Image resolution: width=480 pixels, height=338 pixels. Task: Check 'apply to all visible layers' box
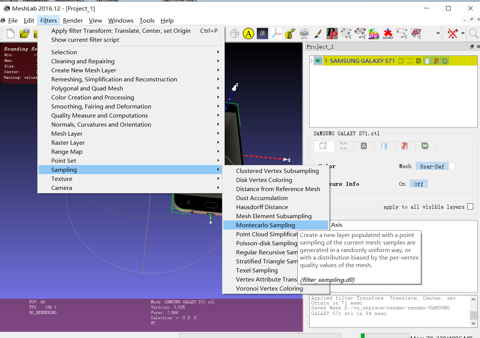[470, 206]
